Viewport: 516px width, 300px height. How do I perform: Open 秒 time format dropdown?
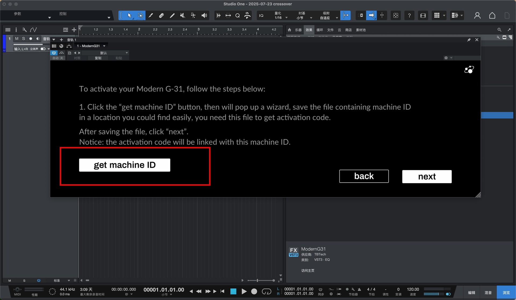pyautogui.click(x=129, y=294)
